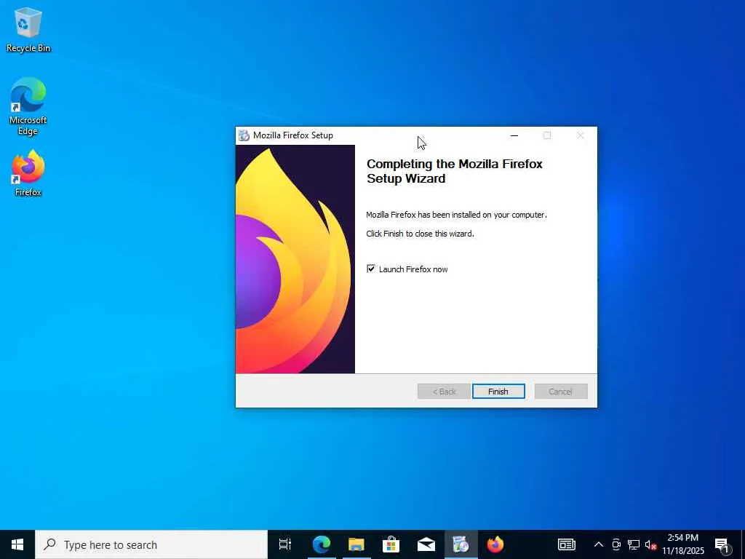
Task: Launch Microsoft Edge from the taskbar
Action: click(322, 544)
